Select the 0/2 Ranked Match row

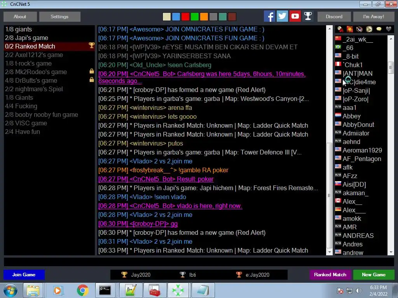click(x=49, y=47)
